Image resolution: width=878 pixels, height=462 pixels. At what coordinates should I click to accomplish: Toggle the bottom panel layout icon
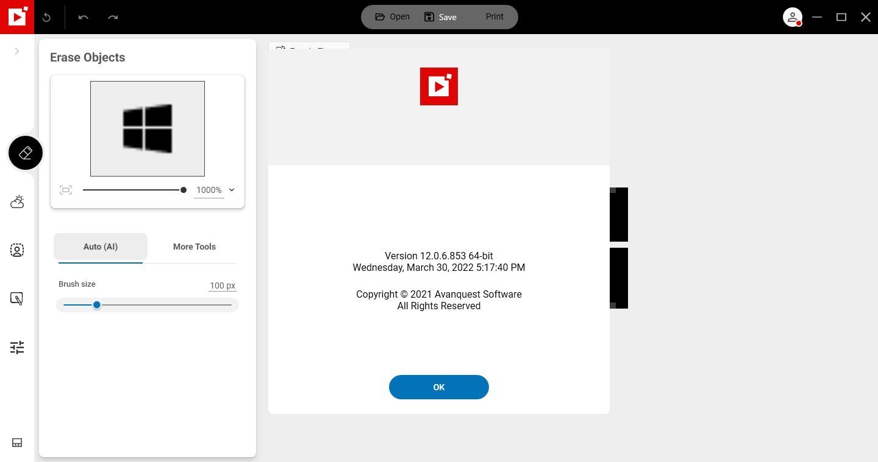17,443
